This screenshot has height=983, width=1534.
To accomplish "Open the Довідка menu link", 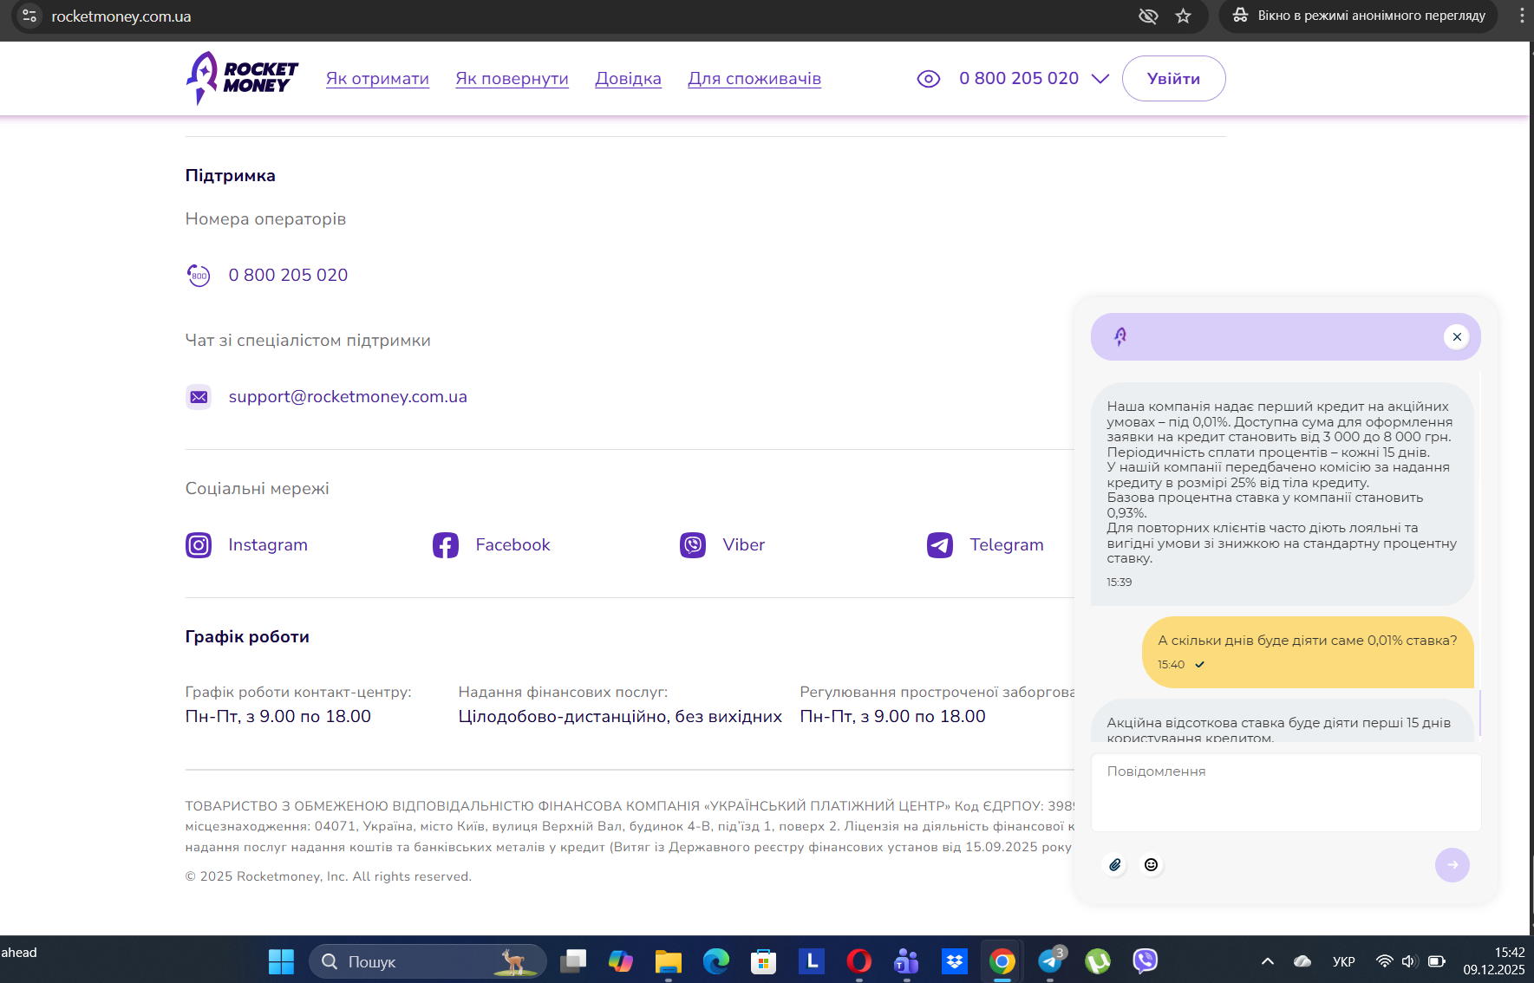I will [628, 79].
